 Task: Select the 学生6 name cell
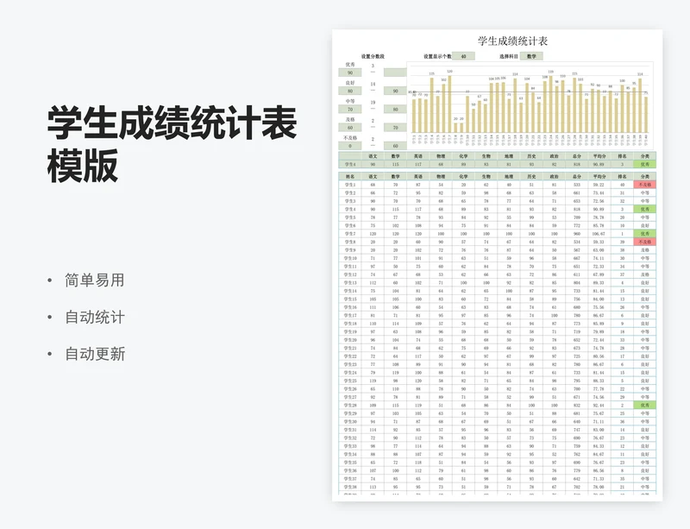click(350, 225)
